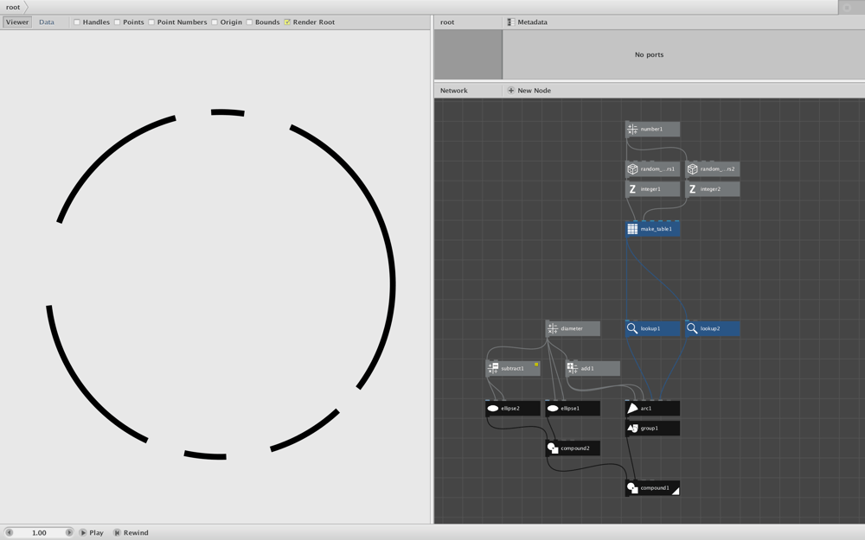Select the diameter node icon
This screenshot has height=540, width=865.
click(552, 328)
